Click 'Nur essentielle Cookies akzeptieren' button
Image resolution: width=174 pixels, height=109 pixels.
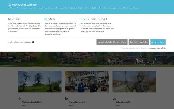pos(112,42)
